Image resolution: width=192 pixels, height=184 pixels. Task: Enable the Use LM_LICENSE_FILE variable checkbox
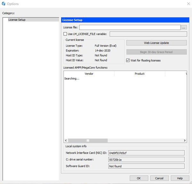pos(65,34)
